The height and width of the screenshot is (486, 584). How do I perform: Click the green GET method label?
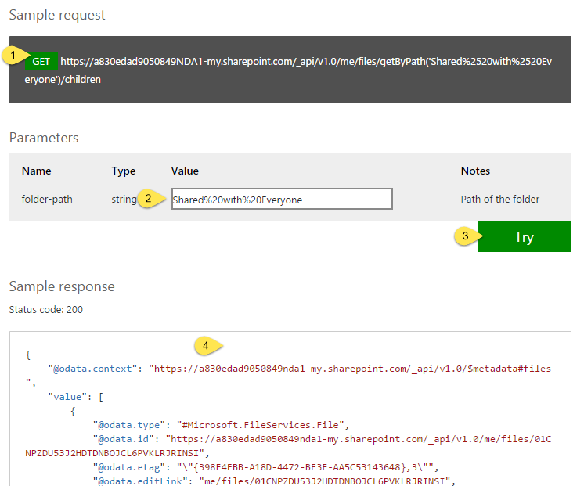[x=41, y=61]
